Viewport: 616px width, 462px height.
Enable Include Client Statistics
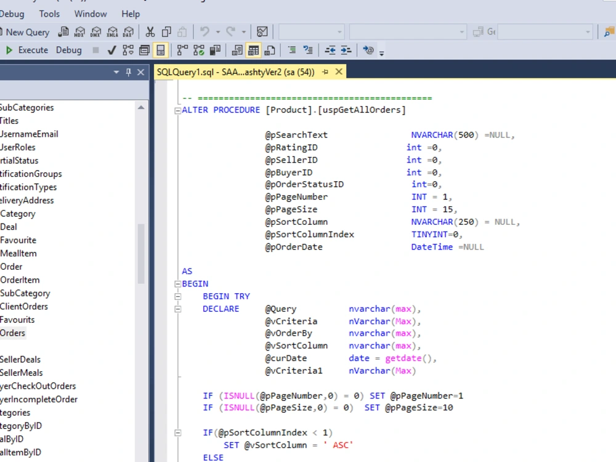213,50
